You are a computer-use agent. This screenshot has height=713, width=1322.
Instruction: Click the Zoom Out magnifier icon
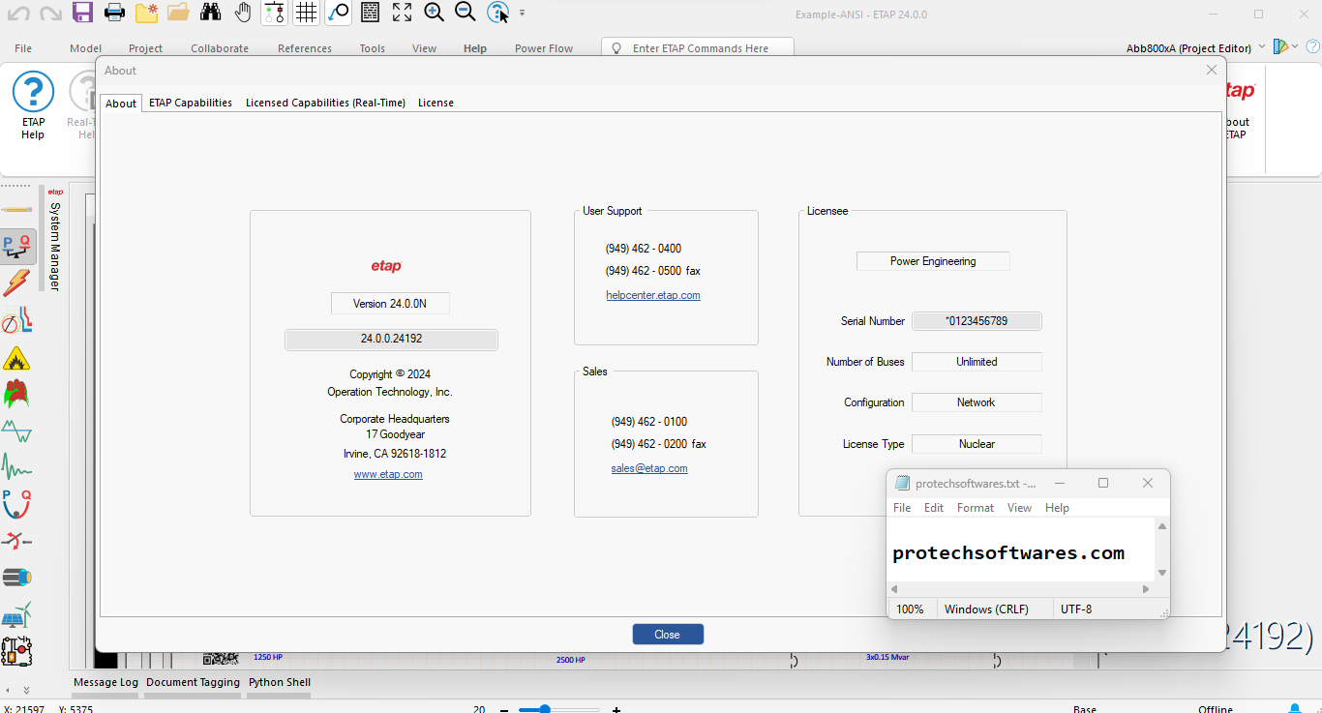click(x=466, y=13)
